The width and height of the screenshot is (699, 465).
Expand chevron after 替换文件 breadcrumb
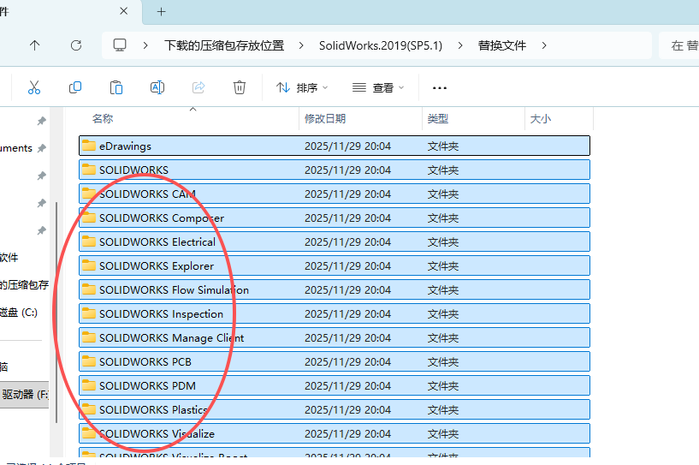[544, 45]
